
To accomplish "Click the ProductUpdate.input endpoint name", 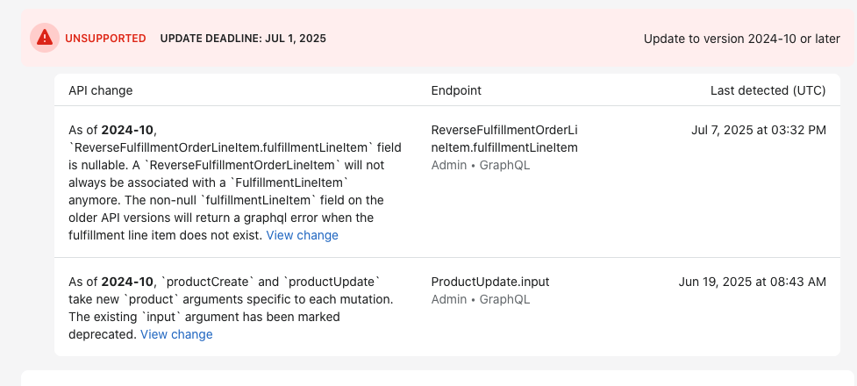I will coord(490,282).
